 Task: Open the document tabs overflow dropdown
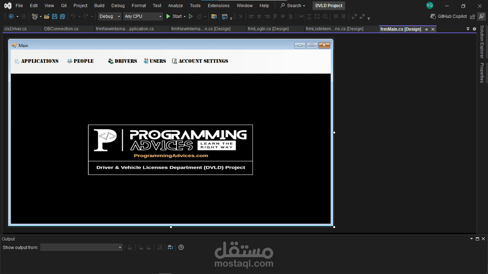(468, 29)
